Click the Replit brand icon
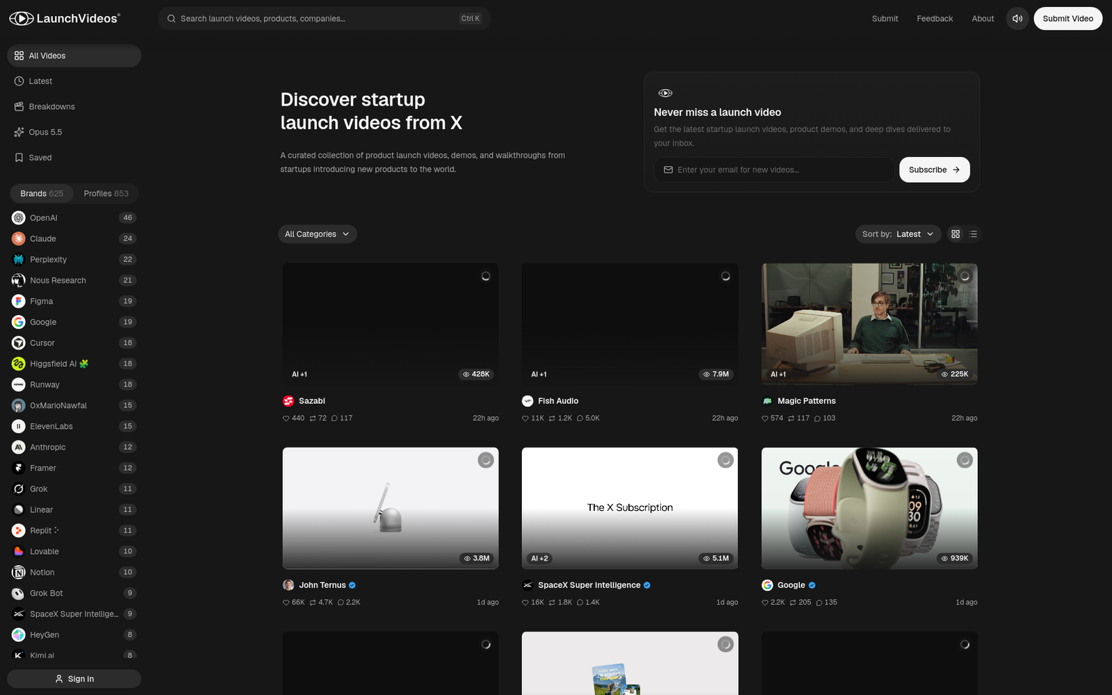Image resolution: width=1112 pixels, height=695 pixels. coord(19,530)
